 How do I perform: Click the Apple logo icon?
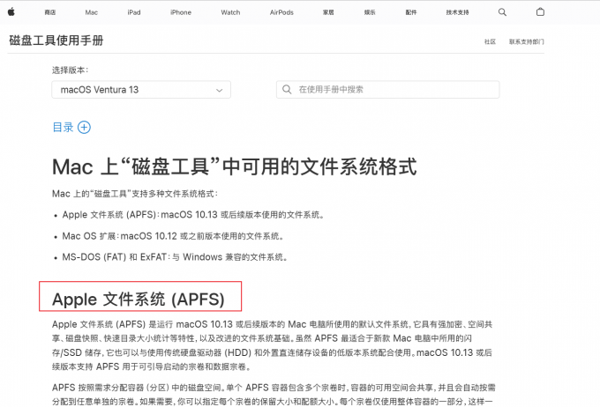pos(11,11)
